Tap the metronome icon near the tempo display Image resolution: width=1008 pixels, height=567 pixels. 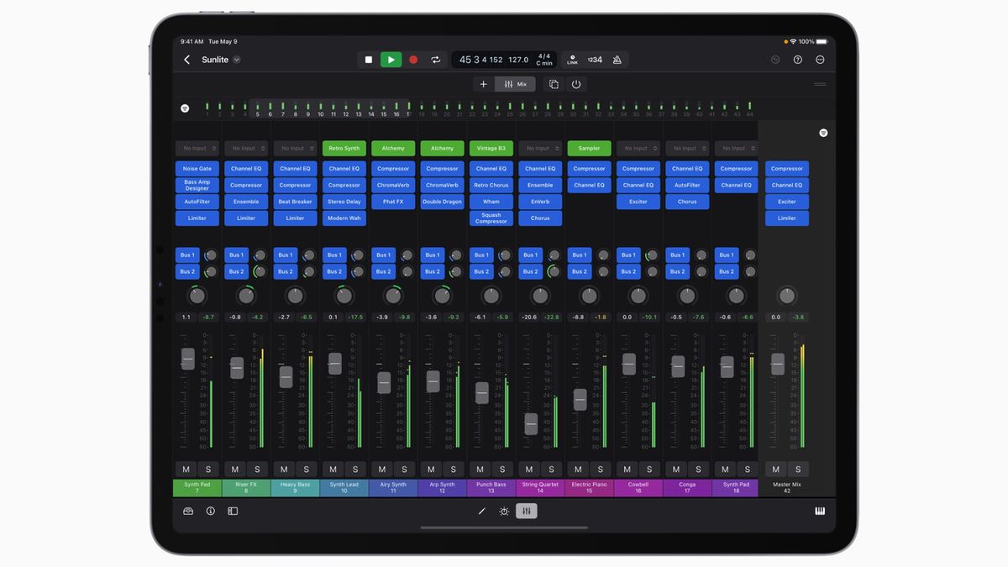pos(617,60)
